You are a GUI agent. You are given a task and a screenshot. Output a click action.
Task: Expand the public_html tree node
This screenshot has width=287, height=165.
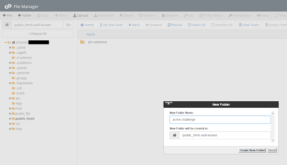(x=10, y=119)
